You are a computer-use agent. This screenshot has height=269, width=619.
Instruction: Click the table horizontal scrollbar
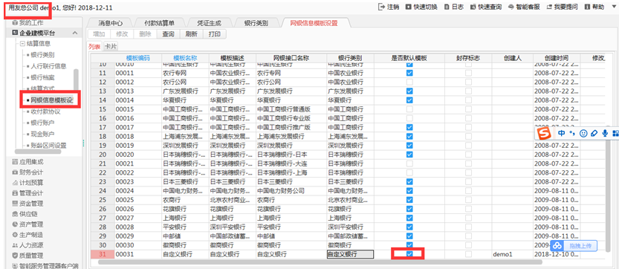(x=320, y=262)
